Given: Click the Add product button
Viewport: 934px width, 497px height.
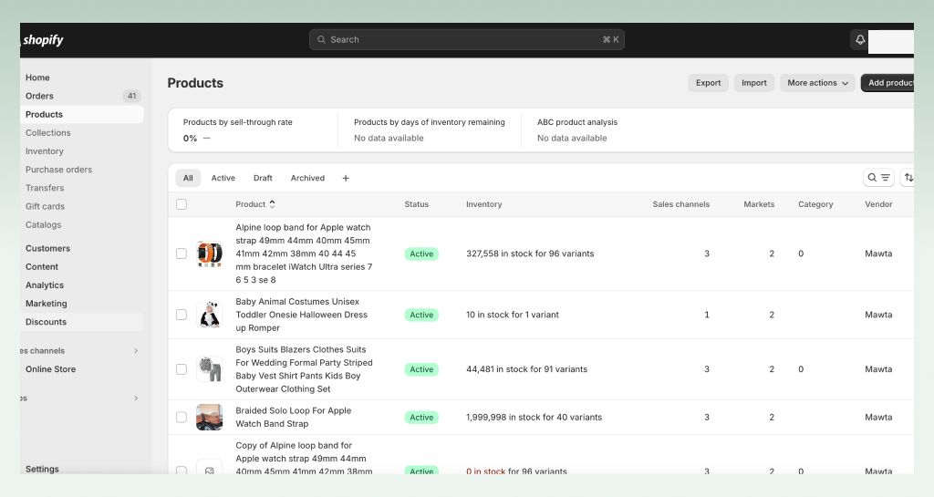Looking at the screenshot, I should [887, 83].
